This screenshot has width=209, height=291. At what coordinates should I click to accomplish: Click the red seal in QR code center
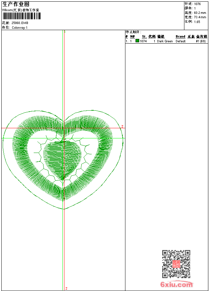[x=176, y=264]
